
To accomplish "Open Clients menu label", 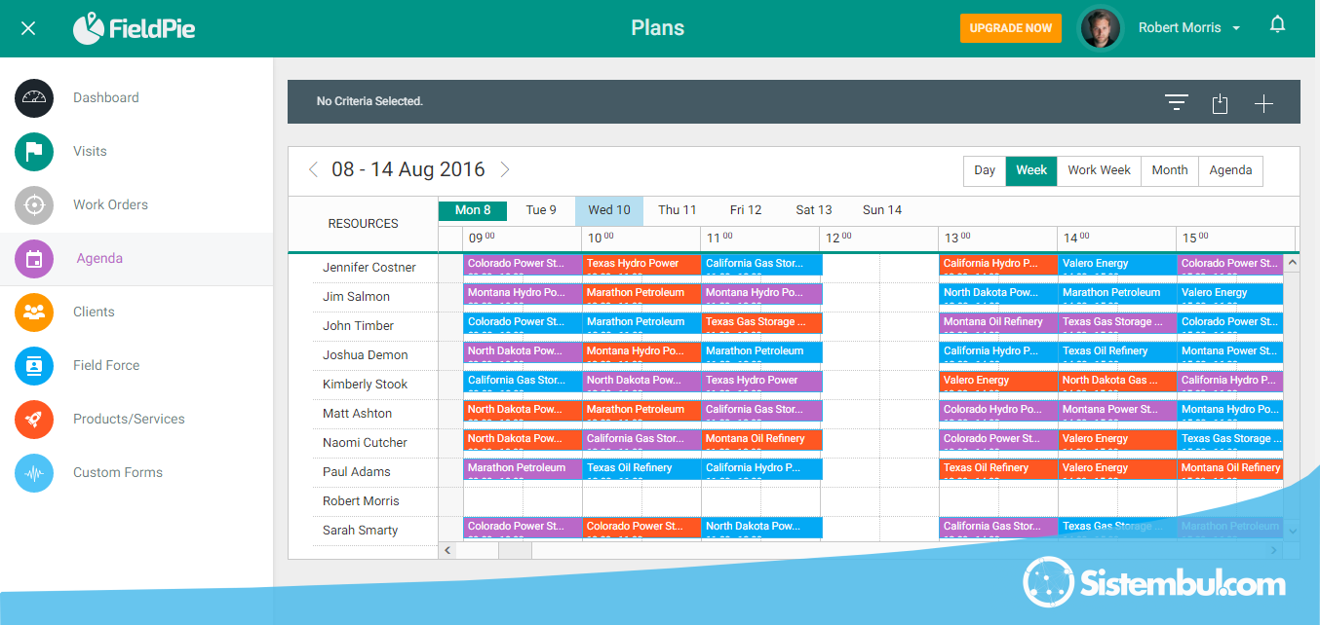I will pyautogui.click(x=94, y=312).
